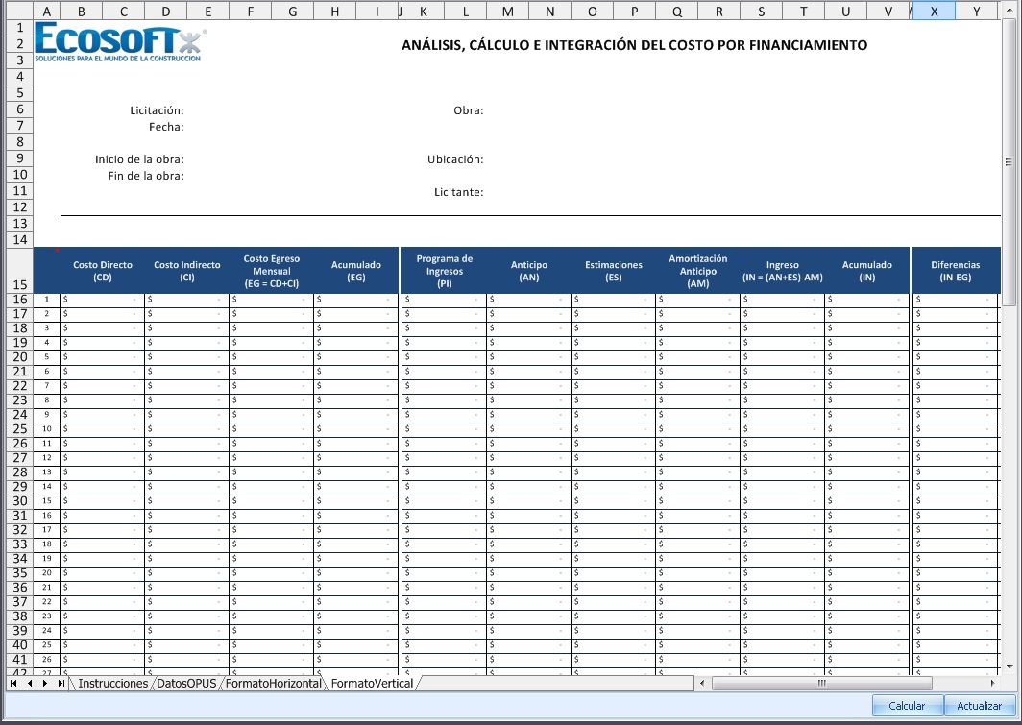
Task: Click the vertical scrollbar thumb
Action: (x=1008, y=161)
